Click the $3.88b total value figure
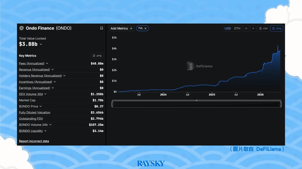The image size is (302, 169). 28,44
